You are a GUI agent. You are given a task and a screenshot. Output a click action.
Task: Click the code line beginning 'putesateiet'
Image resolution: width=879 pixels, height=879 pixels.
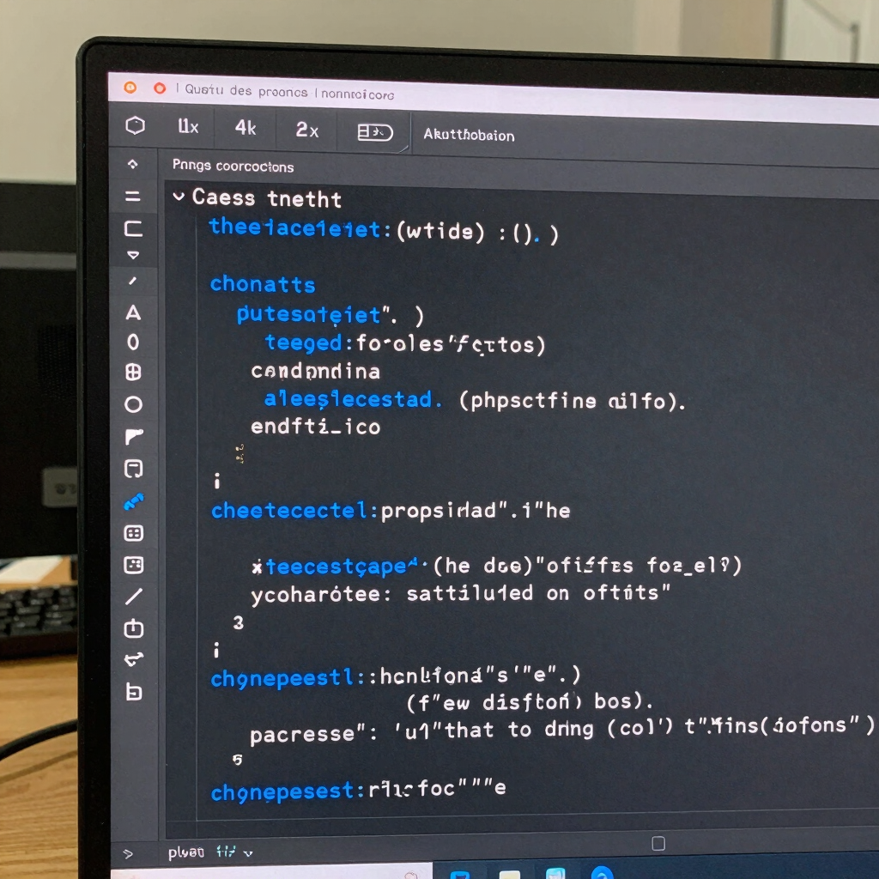click(x=330, y=315)
